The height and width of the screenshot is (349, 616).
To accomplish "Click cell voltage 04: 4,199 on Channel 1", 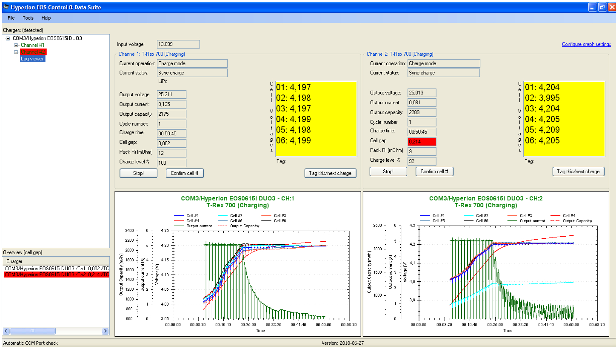I will (x=294, y=119).
